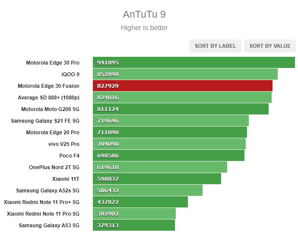Click the SORT BY VALUE button
Screen dimensions: 298x232
[x=270, y=46]
